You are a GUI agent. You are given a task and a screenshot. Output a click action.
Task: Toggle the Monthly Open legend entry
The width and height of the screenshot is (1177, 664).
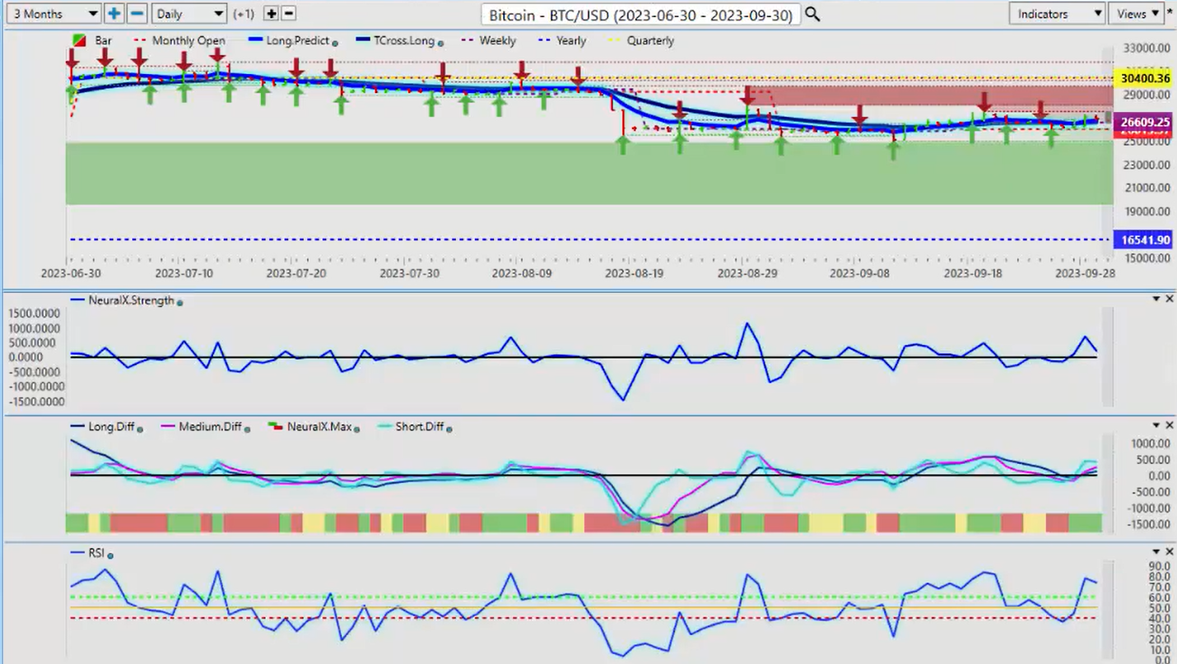coord(179,40)
